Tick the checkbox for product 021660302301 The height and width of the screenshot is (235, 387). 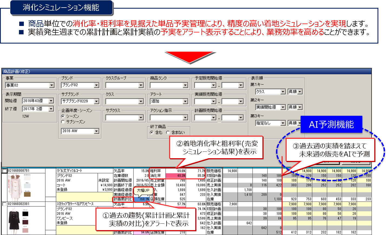coord(4,204)
